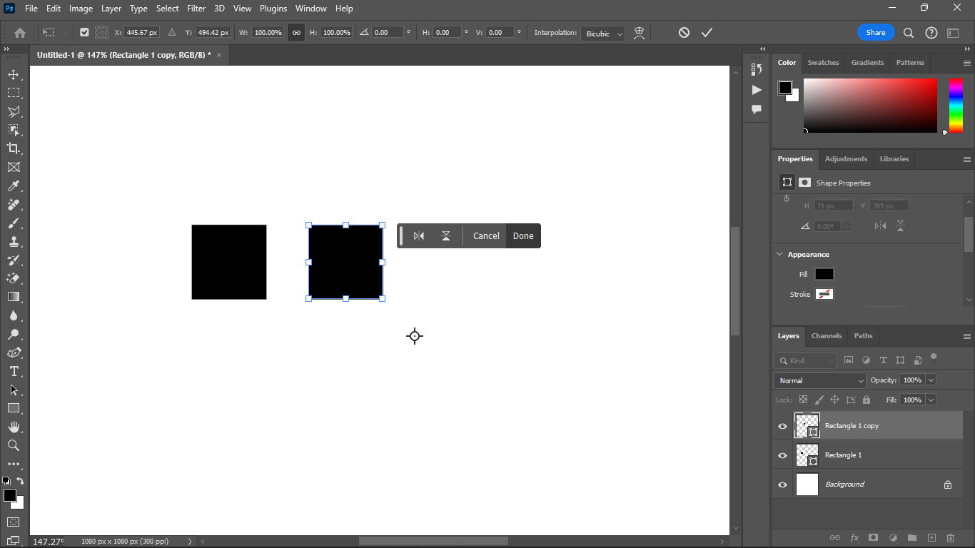This screenshot has width=975, height=548.
Task: Activate the Hand tool
Action: (14, 427)
